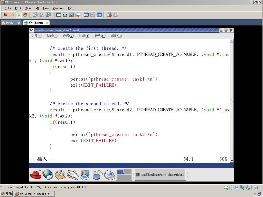Maximize the terminal window
This screenshot has height=197, width=263.
(226, 30)
